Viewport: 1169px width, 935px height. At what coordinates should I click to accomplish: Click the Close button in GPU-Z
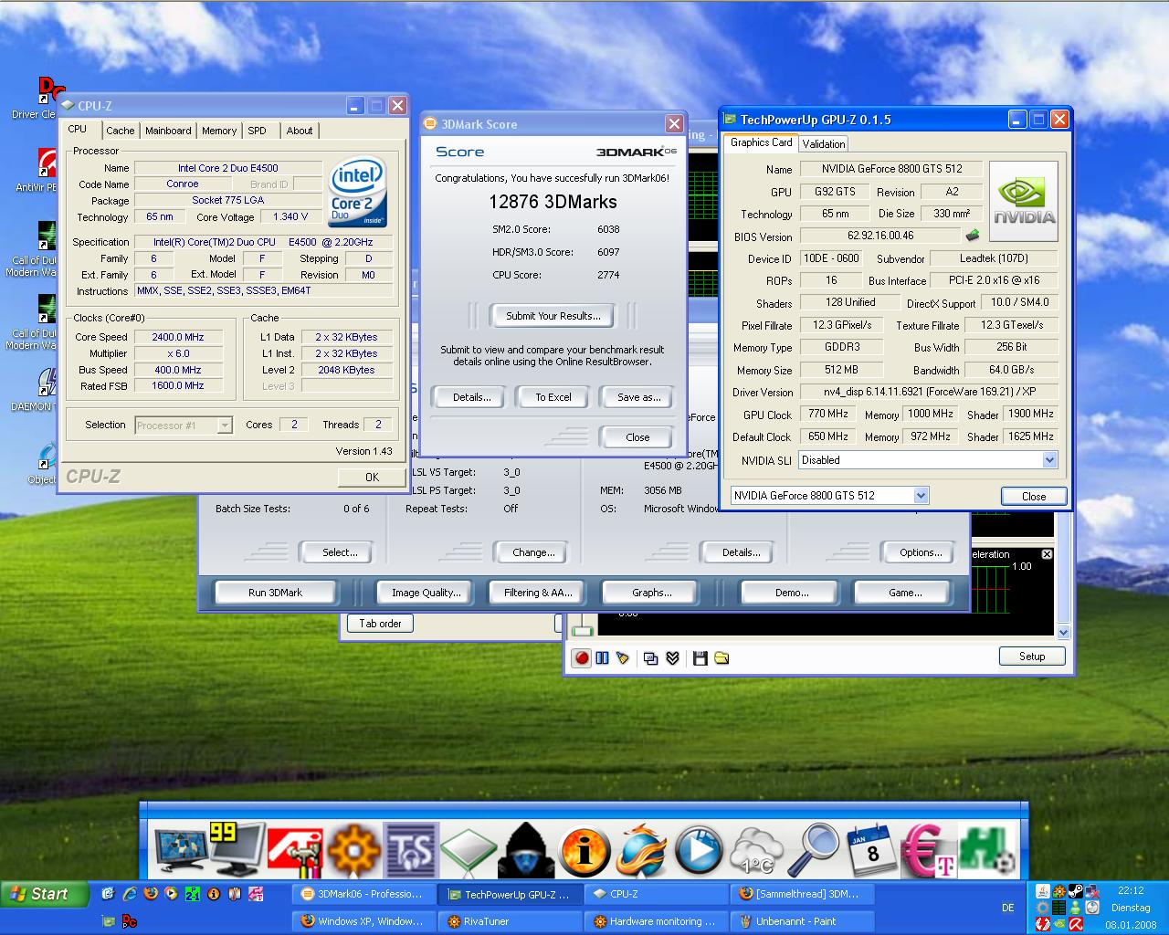[1034, 496]
